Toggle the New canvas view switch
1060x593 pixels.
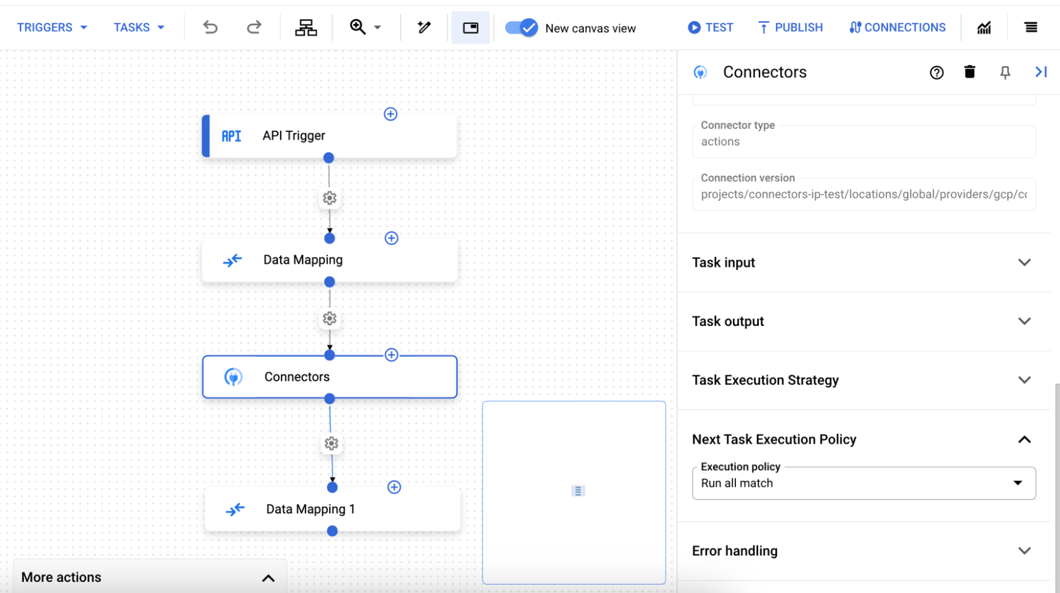click(x=522, y=27)
